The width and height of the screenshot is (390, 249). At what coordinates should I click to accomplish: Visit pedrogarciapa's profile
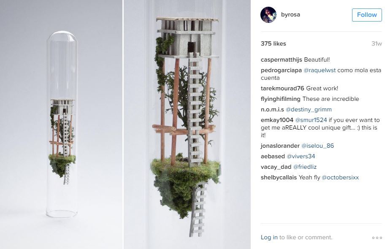click(281, 70)
